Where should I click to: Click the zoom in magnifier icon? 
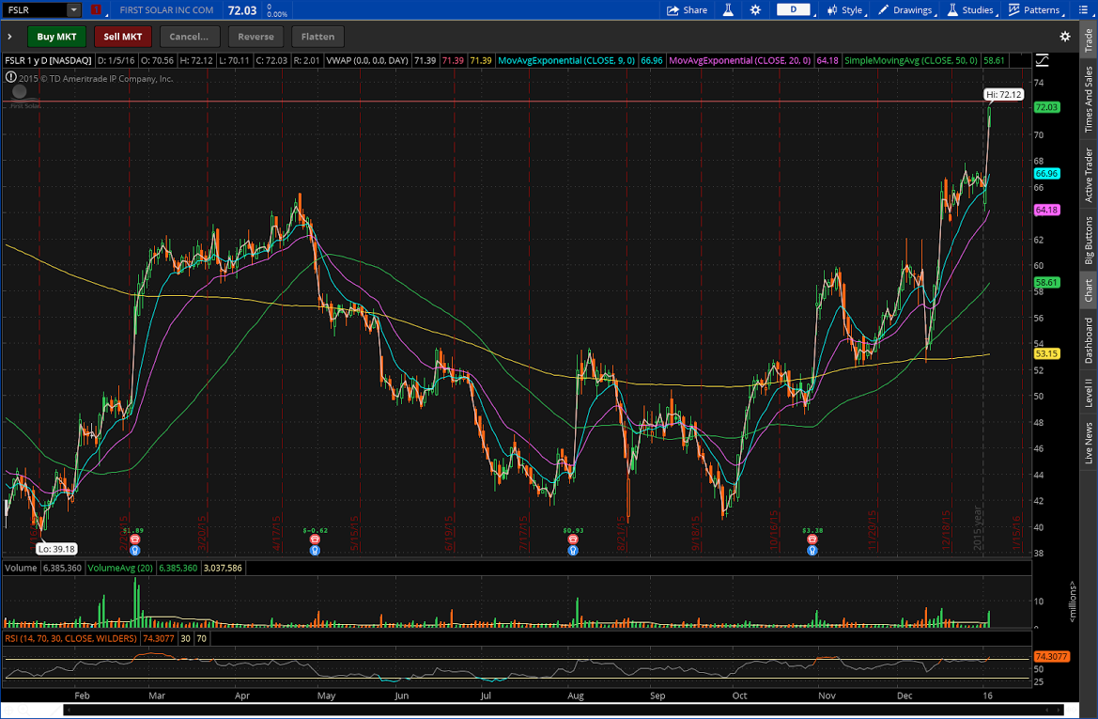point(23,710)
